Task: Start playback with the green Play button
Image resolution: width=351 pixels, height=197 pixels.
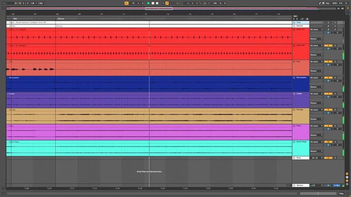Action: pyautogui.click(x=148, y=3)
